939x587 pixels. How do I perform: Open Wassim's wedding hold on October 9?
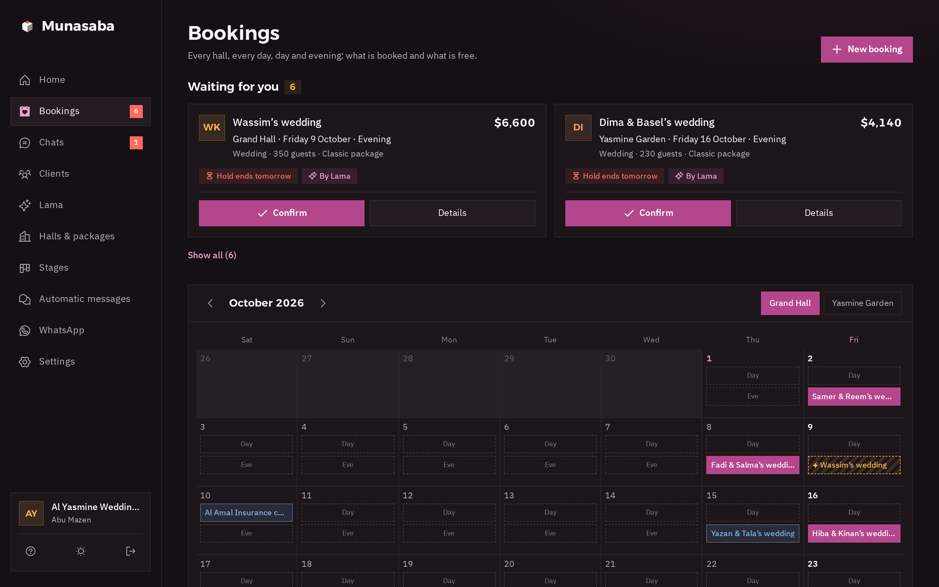coord(854,465)
